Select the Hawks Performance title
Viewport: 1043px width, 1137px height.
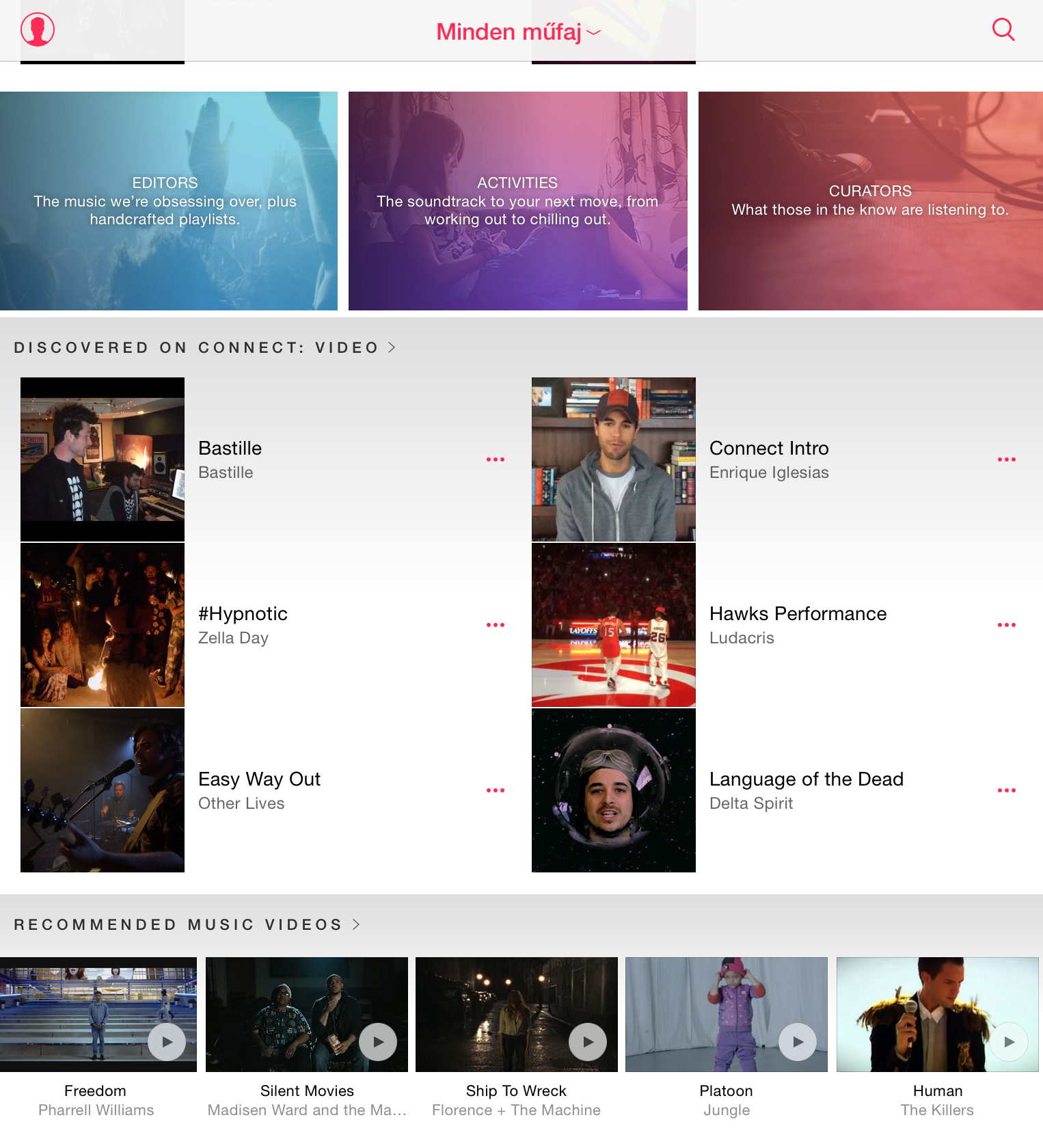coord(798,614)
